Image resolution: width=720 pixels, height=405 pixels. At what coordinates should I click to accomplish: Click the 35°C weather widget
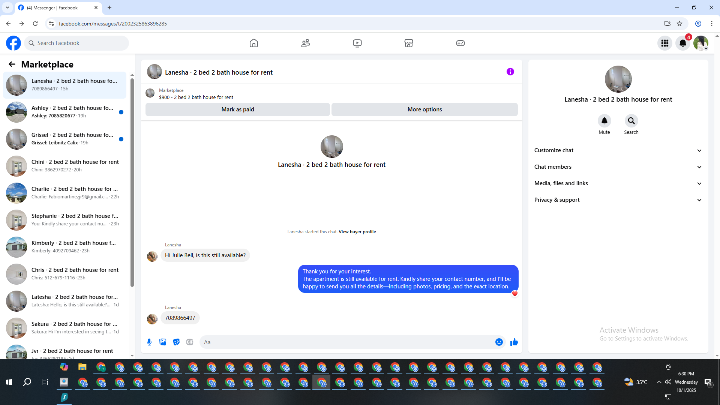coord(636,382)
